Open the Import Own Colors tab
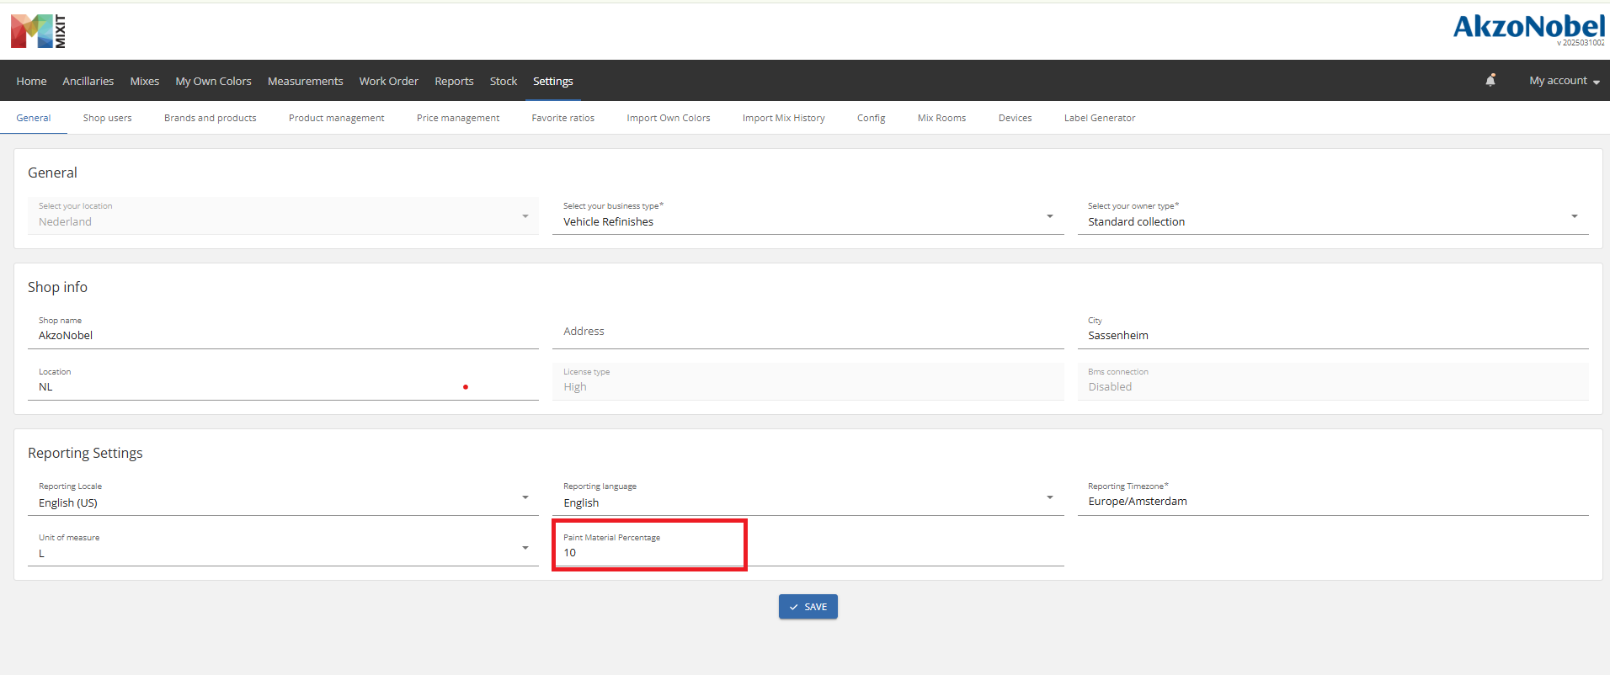Viewport: 1610px width, 675px height. (669, 118)
